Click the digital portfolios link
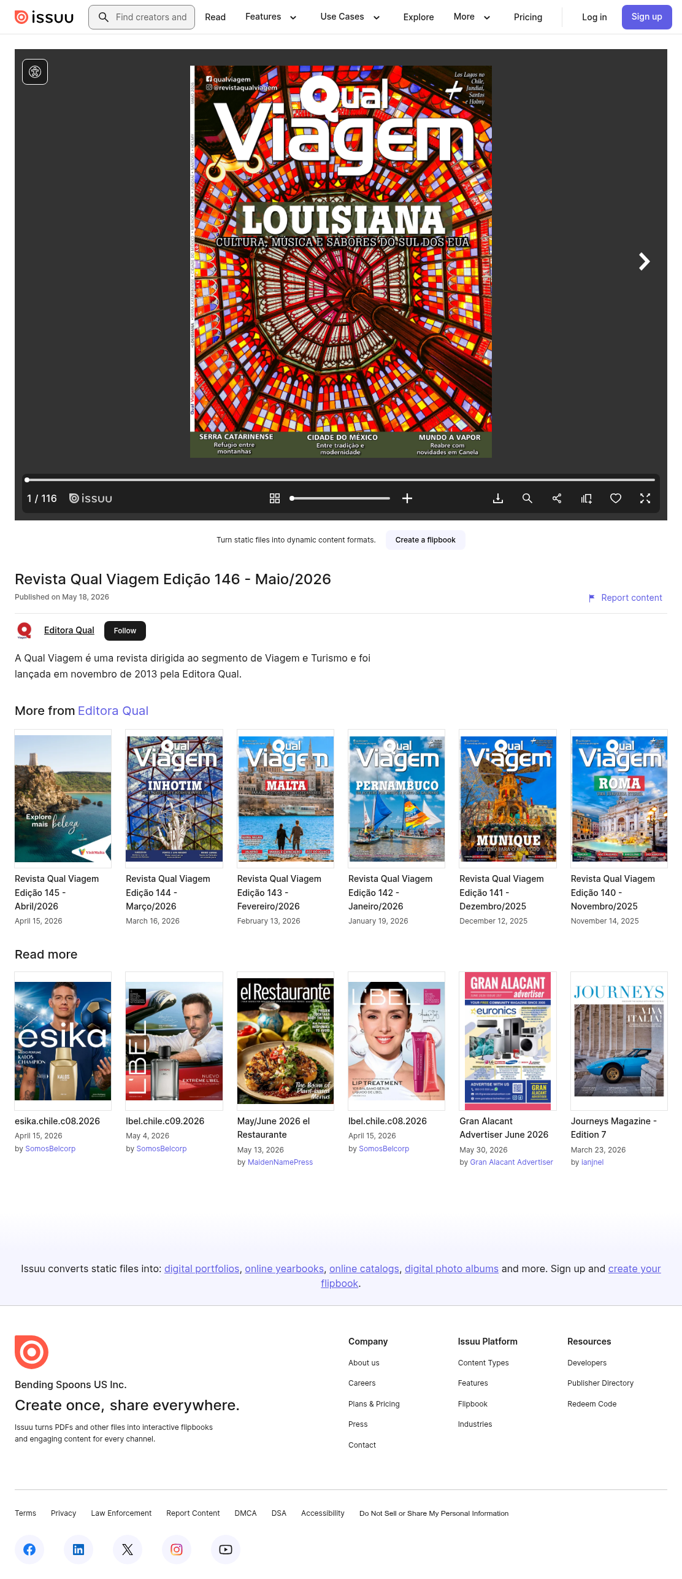 coord(202,1268)
